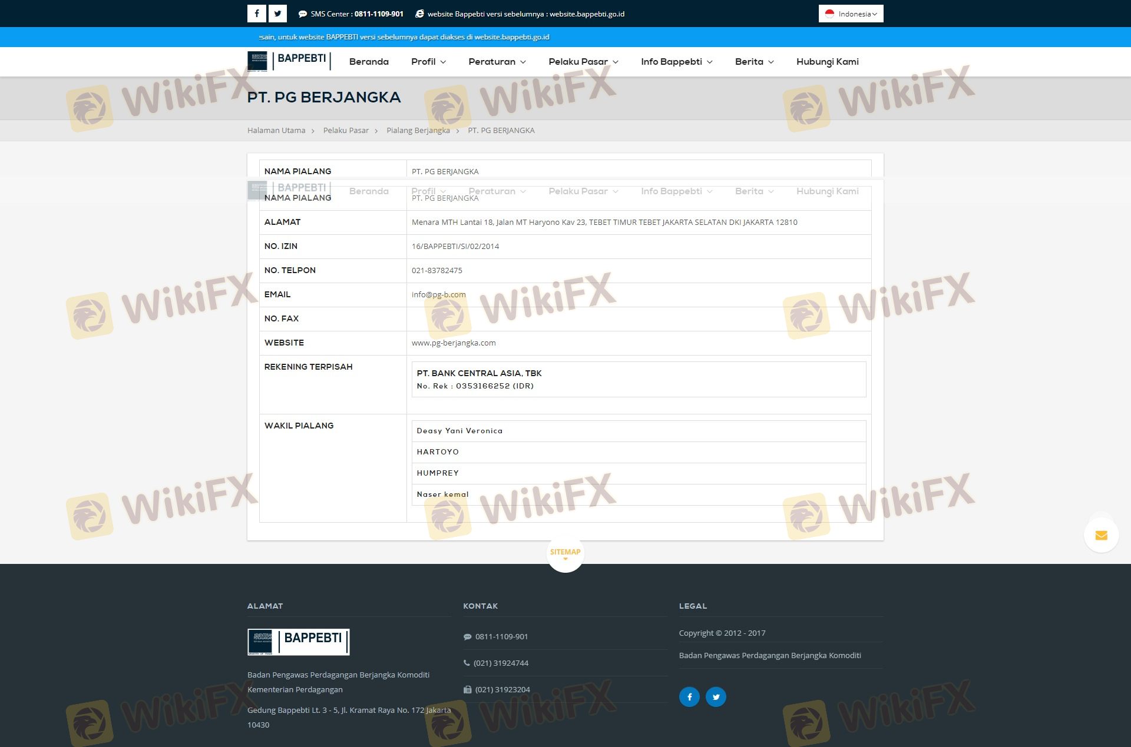Screen dimensions: 1131x747
Task: Click Pialang Berjangka breadcrumb link
Action: [x=418, y=131]
